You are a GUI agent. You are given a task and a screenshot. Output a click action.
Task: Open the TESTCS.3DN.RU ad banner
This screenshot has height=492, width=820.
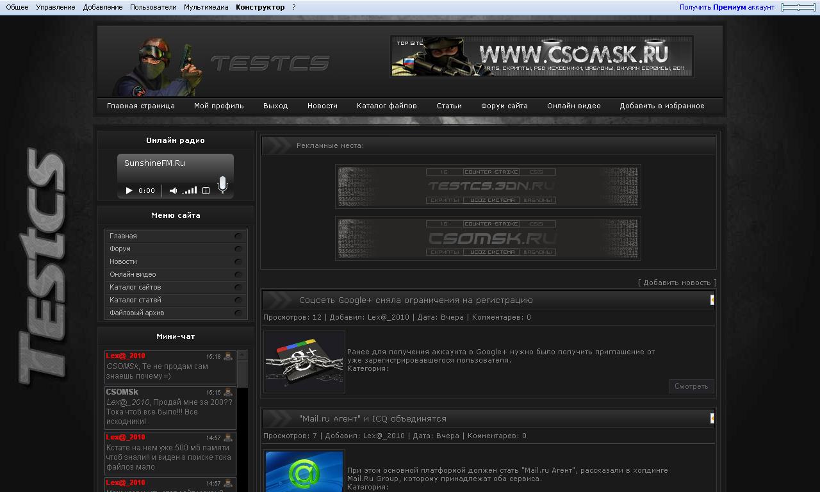[x=488, y=186]
